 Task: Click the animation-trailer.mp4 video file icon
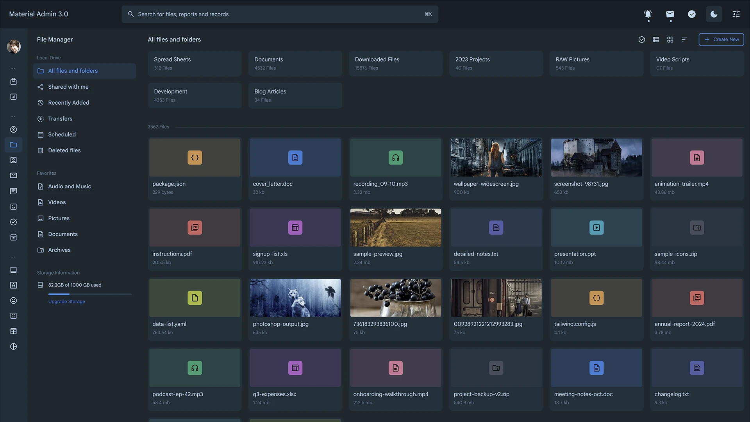pyautogui.click(x=696, y=157)
